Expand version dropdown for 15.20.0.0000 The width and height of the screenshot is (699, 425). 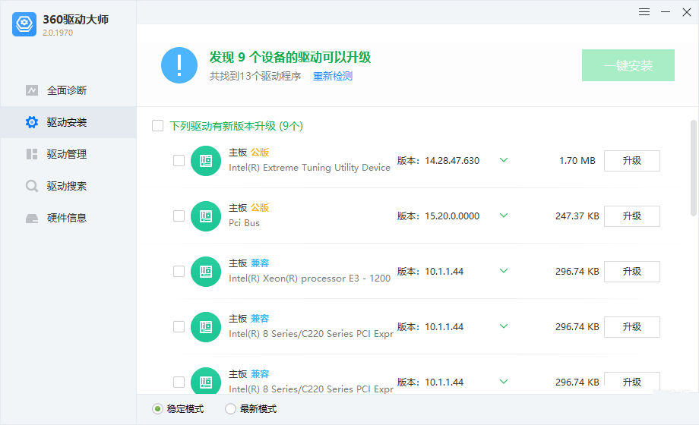point(504,216)
